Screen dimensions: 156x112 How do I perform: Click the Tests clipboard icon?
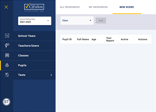click(7, 75)
